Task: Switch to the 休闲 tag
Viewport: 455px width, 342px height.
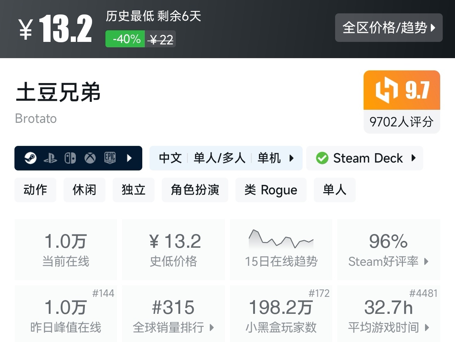Action: coord(84,190)
